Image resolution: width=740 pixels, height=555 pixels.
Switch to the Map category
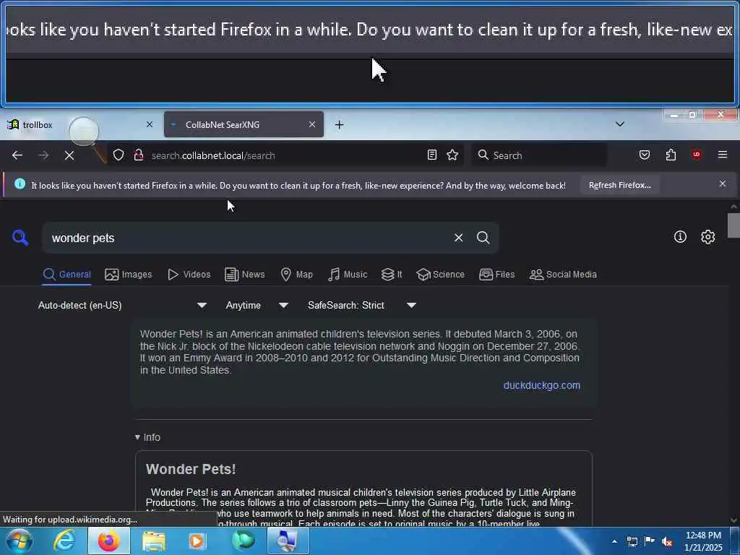click(296, 274)
